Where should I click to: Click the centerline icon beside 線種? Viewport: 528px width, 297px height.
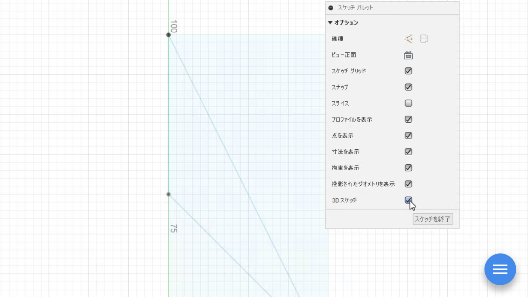tap(424, 39)
